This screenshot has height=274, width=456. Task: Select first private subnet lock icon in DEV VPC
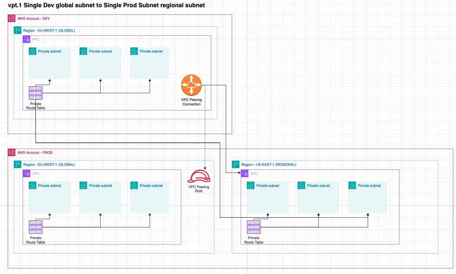click(x=32, y=51)
